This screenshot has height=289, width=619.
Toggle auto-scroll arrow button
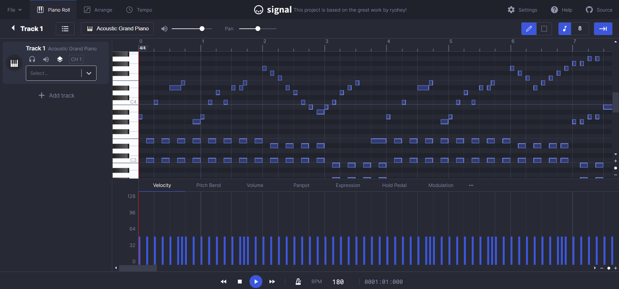(603, 29)
